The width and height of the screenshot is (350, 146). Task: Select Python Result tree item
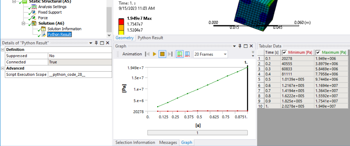coord(59,34)
